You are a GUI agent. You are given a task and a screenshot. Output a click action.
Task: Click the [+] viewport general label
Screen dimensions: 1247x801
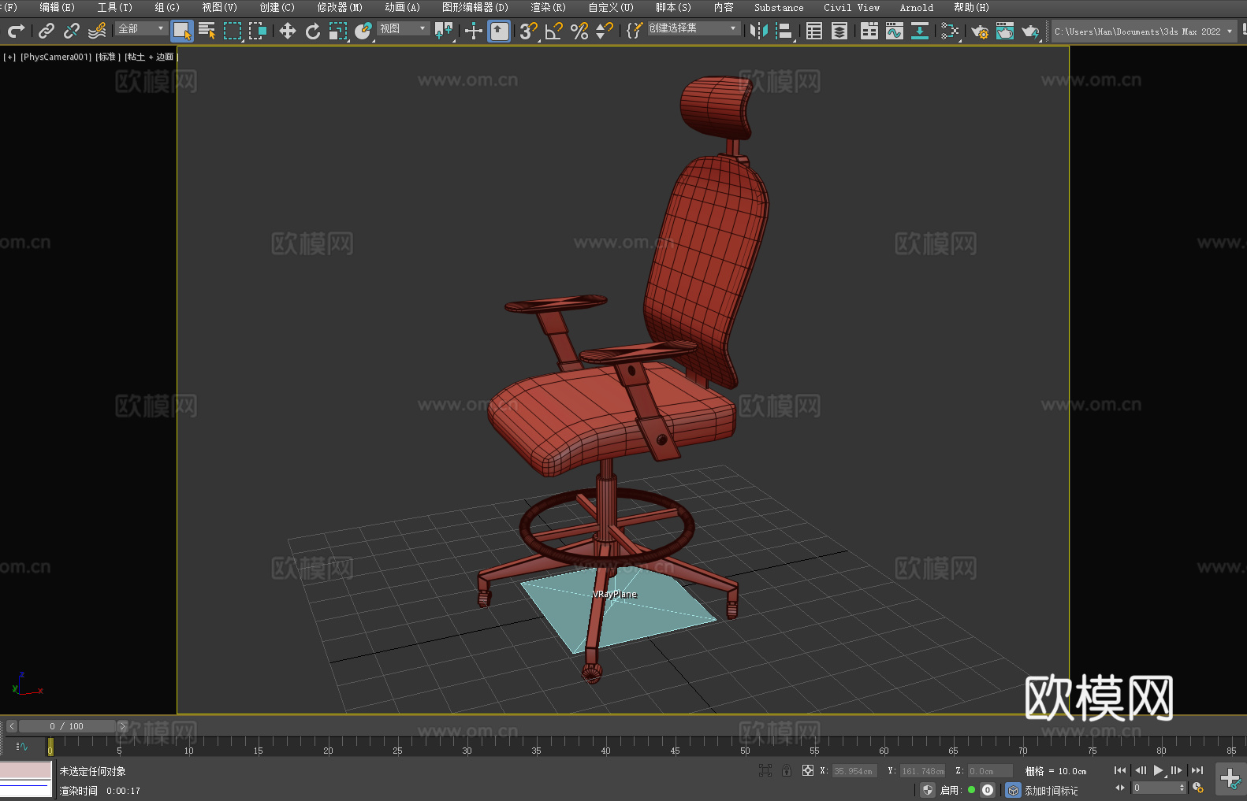click(x=9, y=57)
